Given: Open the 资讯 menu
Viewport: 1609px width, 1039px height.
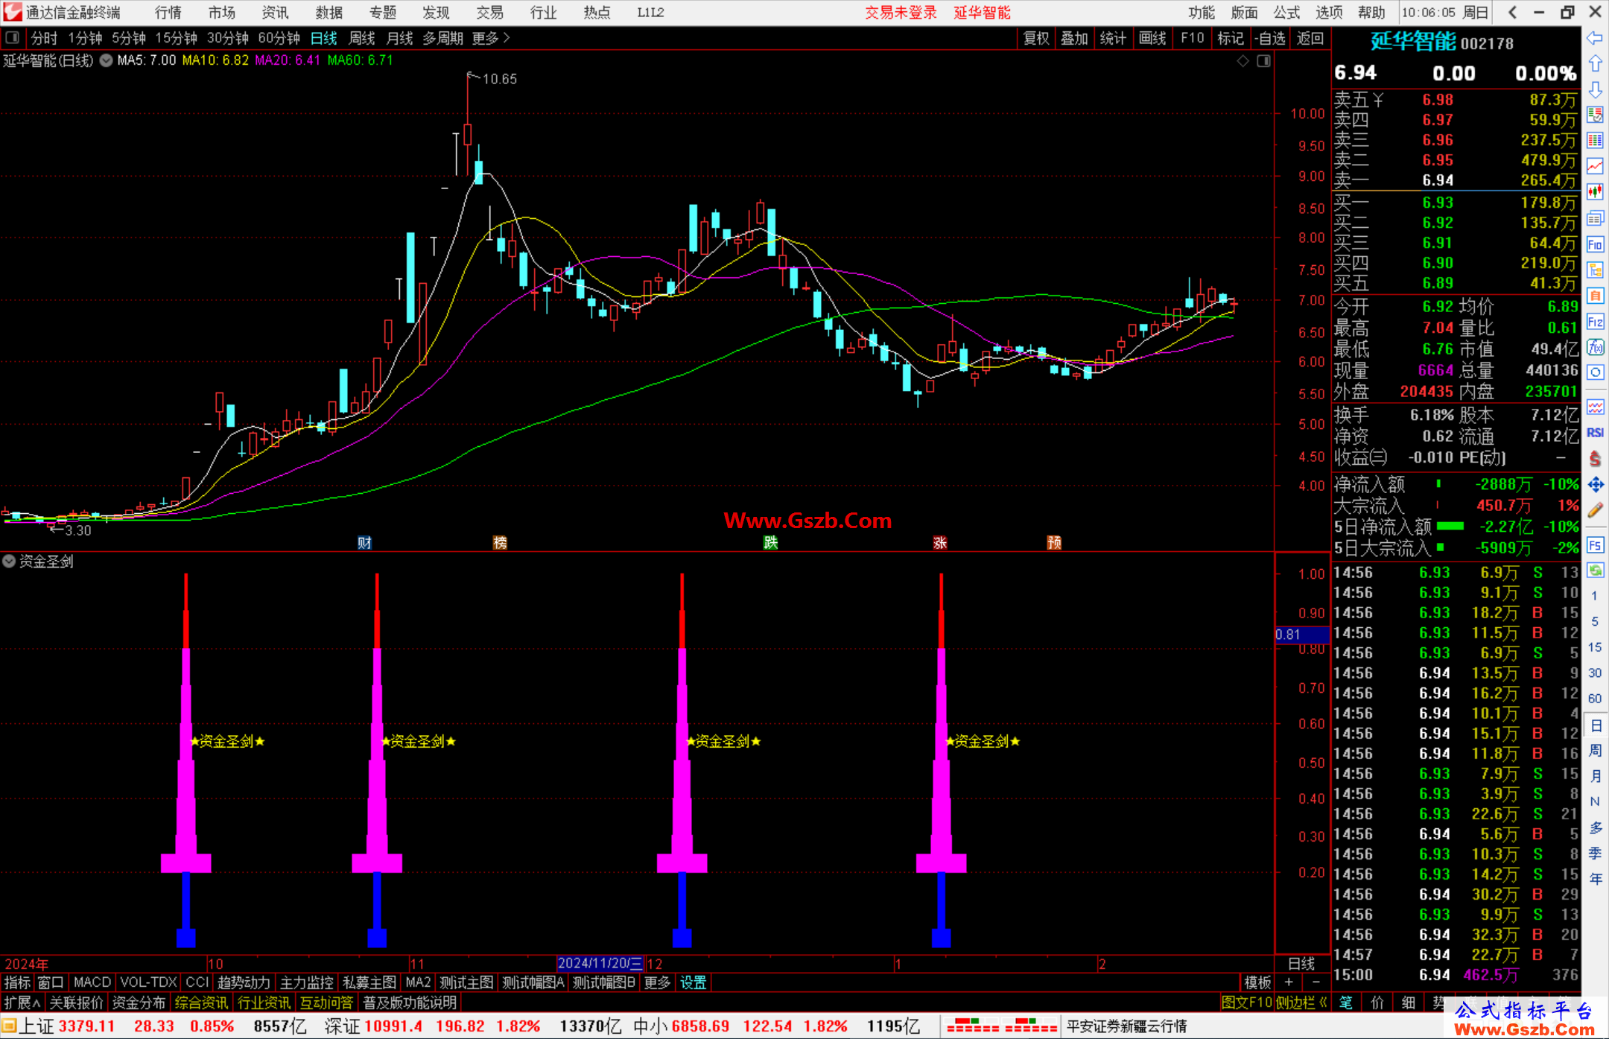Looking at the screenshot, I should [x=275, y=13].
